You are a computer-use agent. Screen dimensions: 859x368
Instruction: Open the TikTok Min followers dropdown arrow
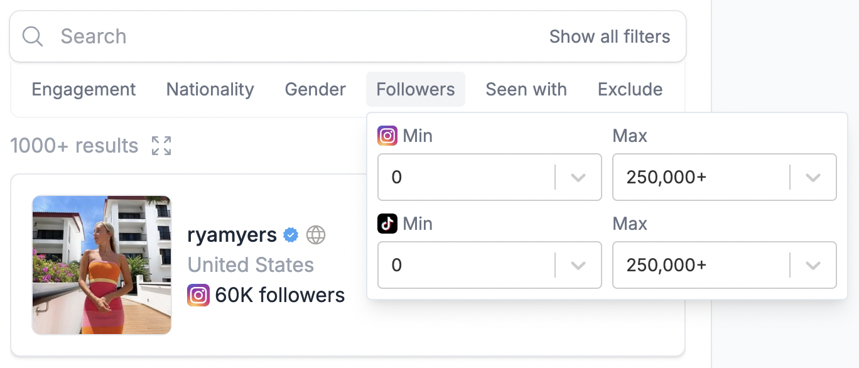tap(578, 266)
